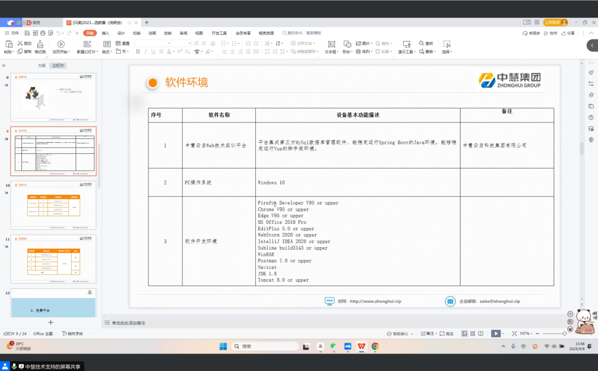The image size is (598, 371).
Task: Open WPS Office from the taskbar
Action: coord(361,346)
